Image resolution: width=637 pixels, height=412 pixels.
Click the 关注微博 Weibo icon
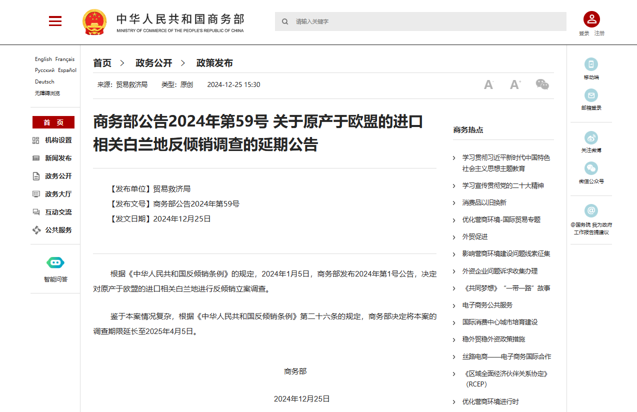591,137
